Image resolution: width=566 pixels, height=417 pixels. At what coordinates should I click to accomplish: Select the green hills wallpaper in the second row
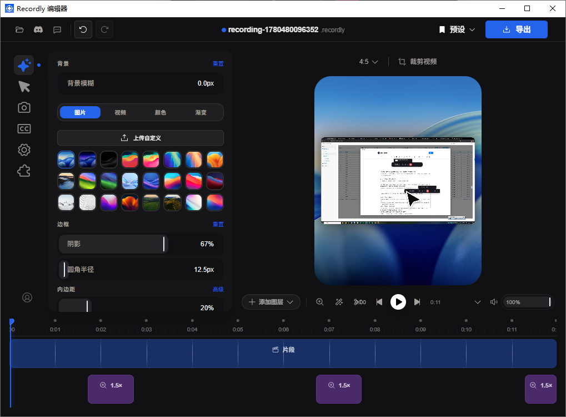point(109,181)
